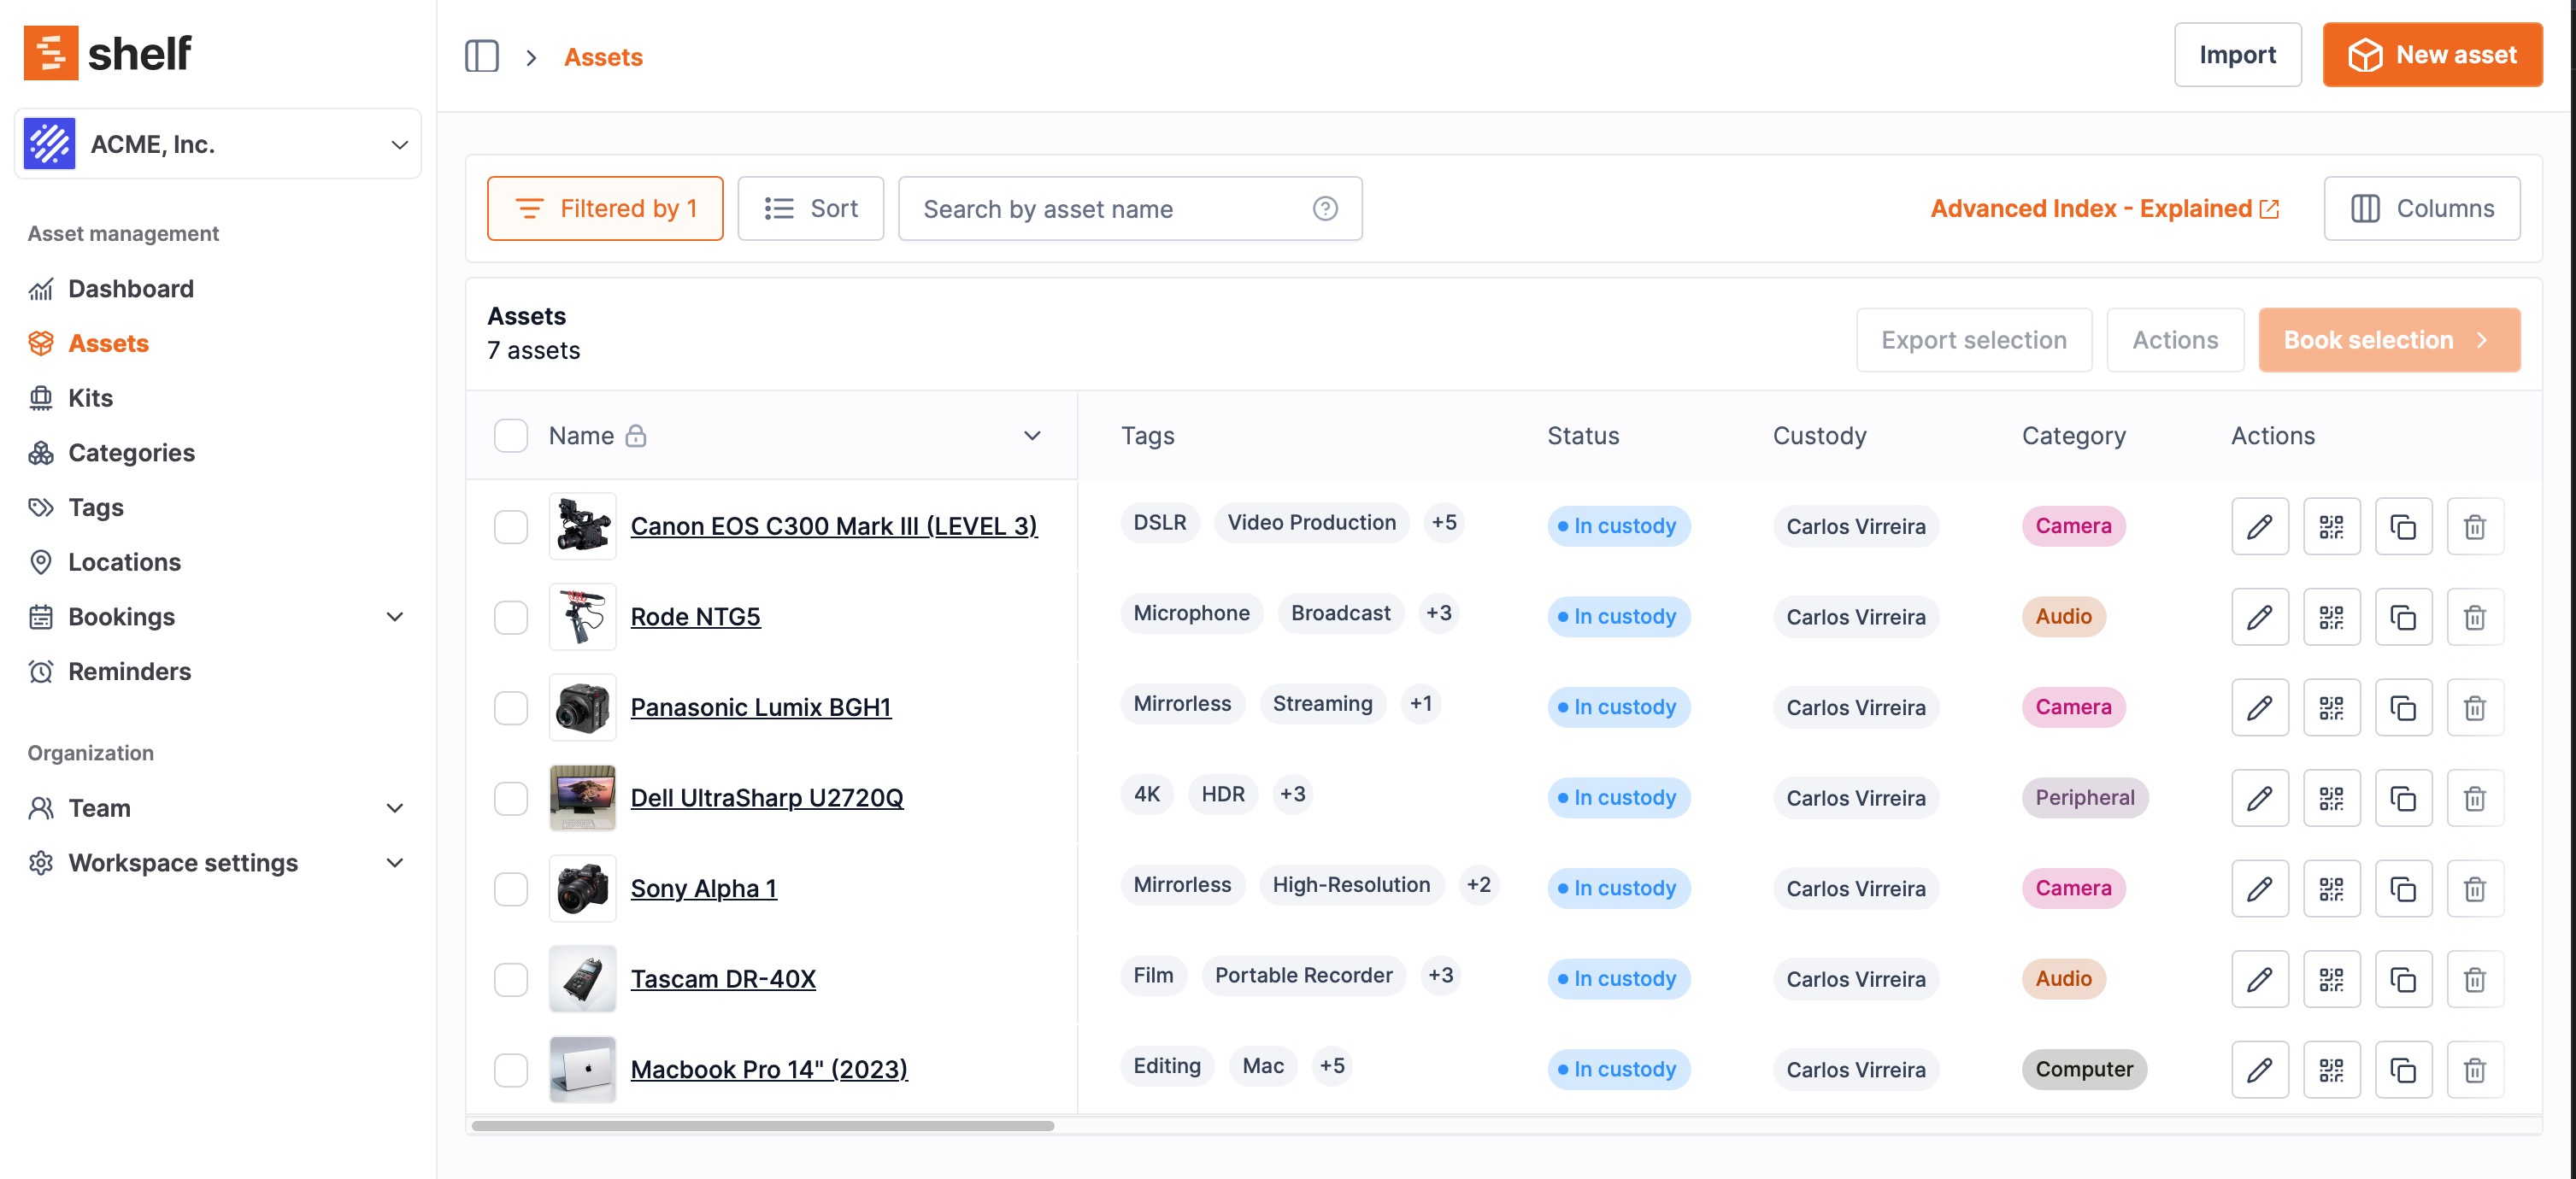
Task: Show QR code for Canon EOS C300
Action: (x=2331, y=526)
